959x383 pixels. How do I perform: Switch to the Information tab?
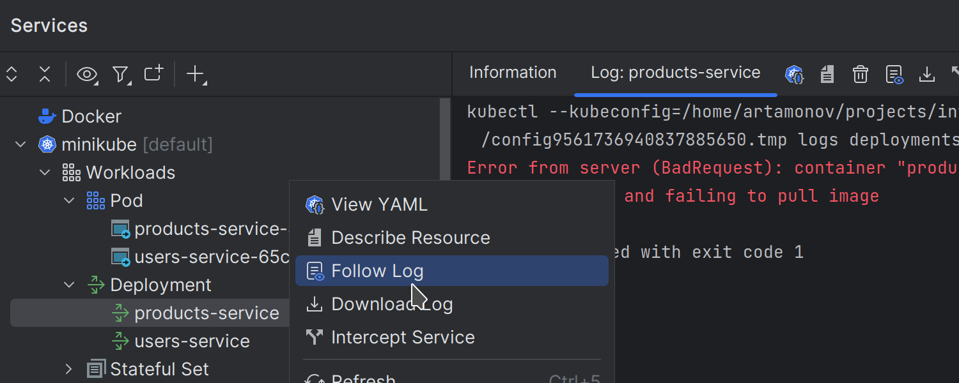click(513, 73)
